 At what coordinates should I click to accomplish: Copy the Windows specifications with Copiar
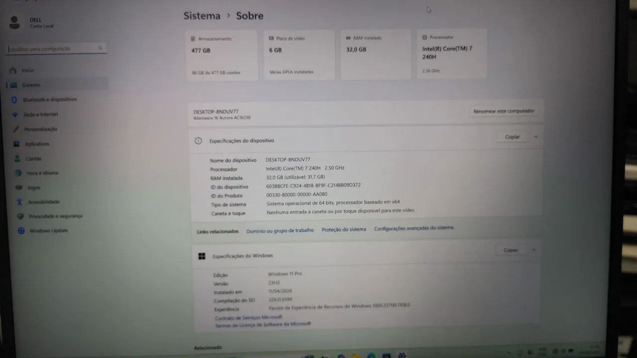(511, 250)
